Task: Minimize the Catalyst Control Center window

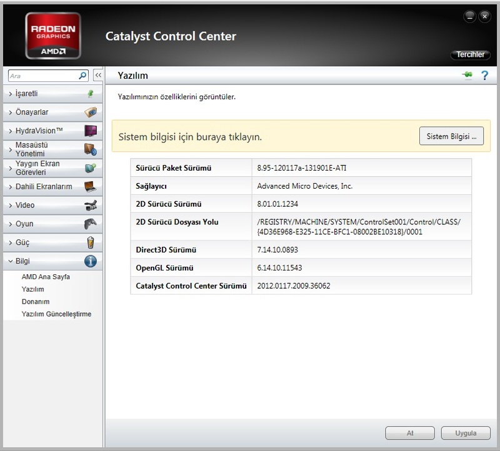Action: pyautogui.click(x=470, y=17)
